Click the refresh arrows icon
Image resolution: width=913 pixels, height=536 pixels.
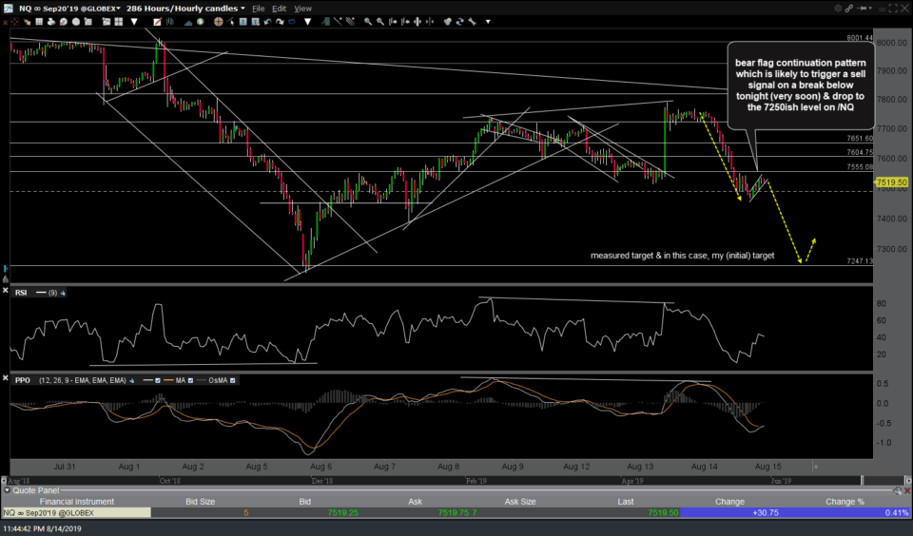460,22
